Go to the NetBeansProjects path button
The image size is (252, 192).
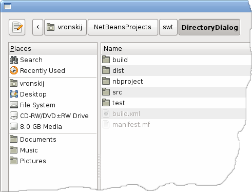click(123, 27)
